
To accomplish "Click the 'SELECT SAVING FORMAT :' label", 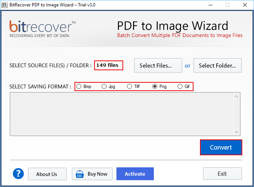I will pos(40,87).
